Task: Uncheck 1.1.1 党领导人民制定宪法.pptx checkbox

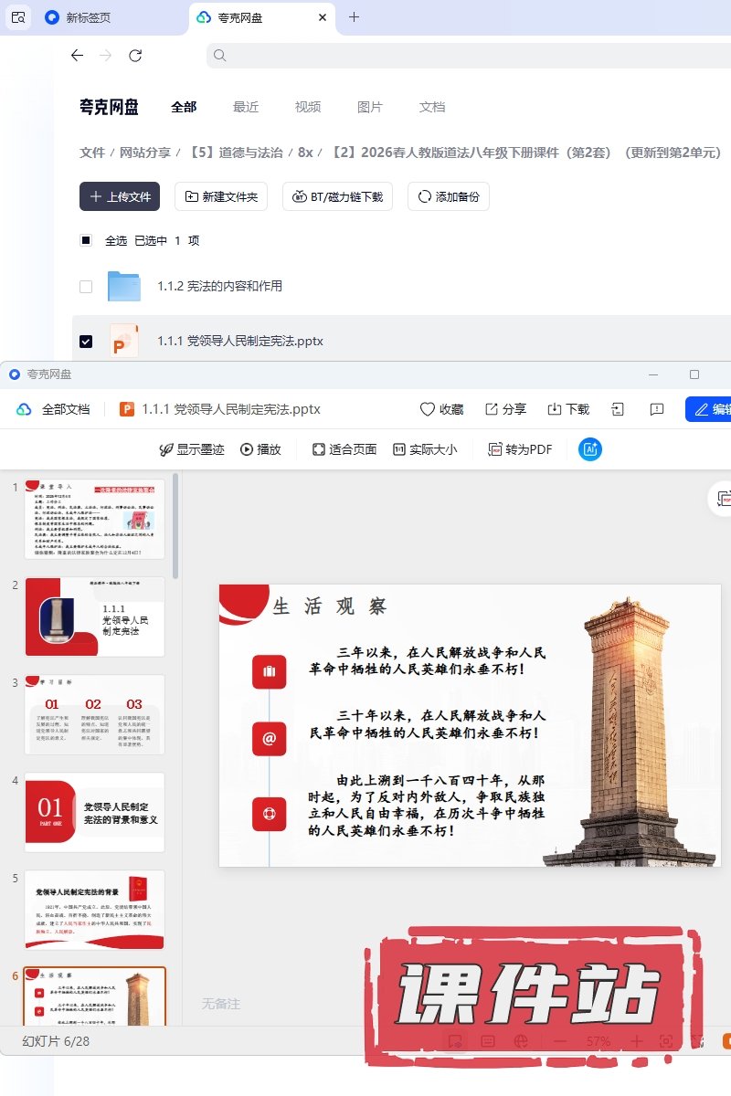Action: point(86,342)
